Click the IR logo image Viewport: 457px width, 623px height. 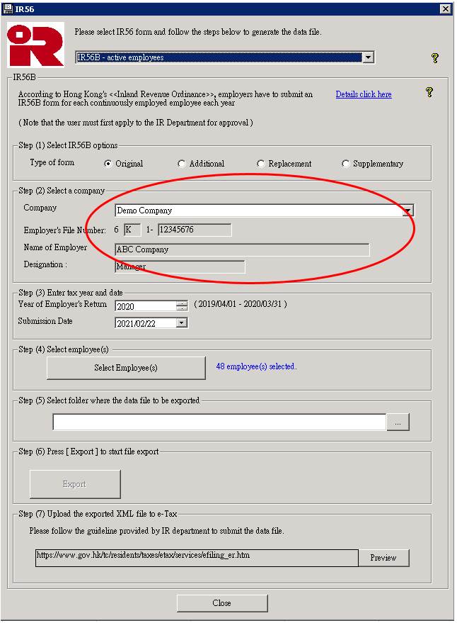pos(35,44)
